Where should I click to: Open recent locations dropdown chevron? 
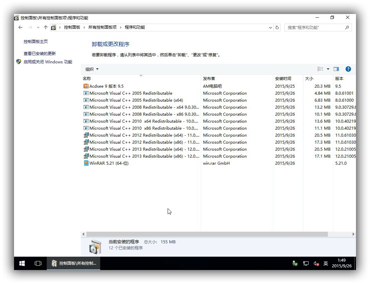pyautogui.click(x=38, y=28)
